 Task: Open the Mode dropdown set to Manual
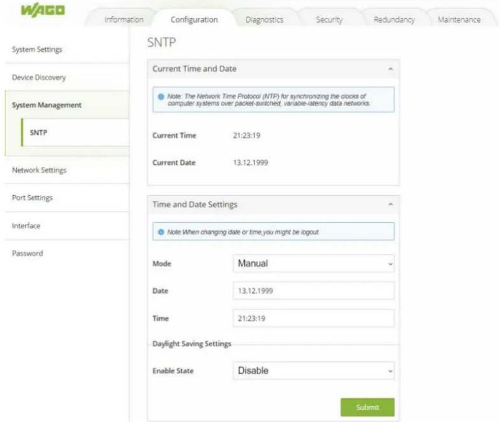pos(313,263)
